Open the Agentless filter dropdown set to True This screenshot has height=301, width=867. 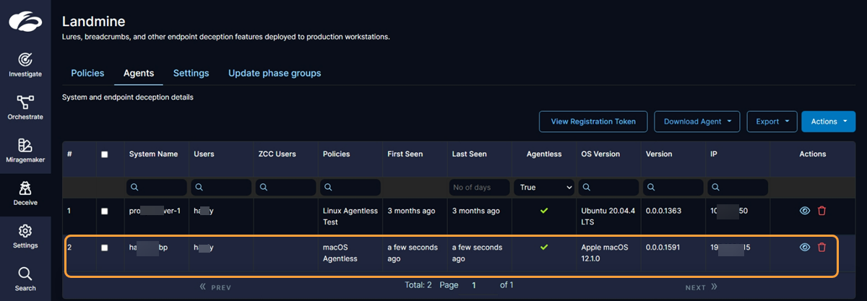pos(546,188)
